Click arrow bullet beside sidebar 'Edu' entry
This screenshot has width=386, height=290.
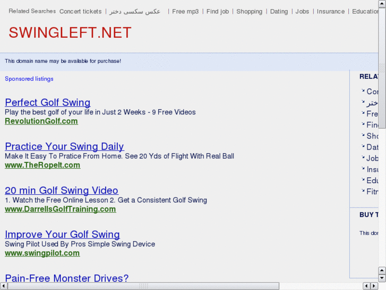tap(363, 179)
